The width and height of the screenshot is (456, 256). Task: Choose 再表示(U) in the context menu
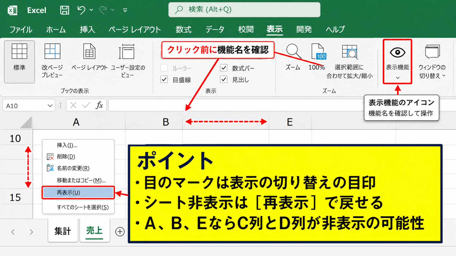click(x=78, y=193)
